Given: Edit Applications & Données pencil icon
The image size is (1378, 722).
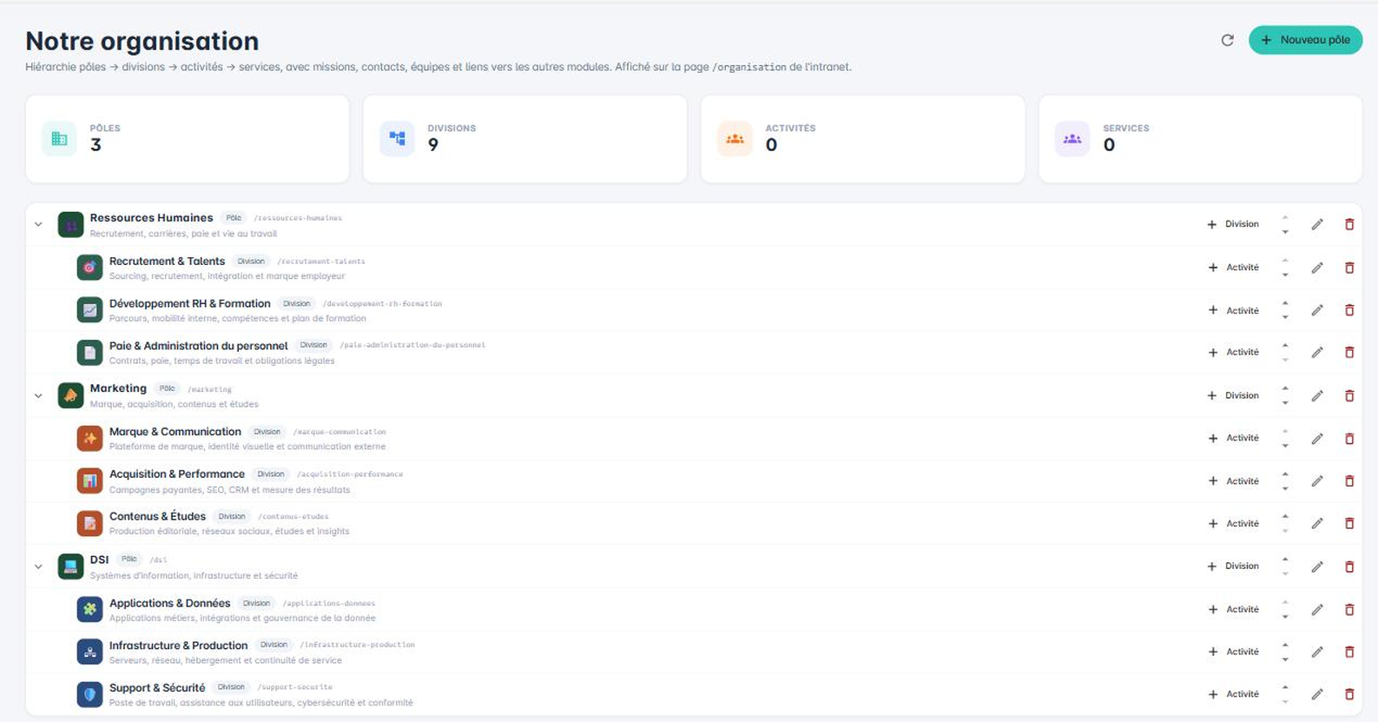Looking at the screenshot, I should [1317, 610].
